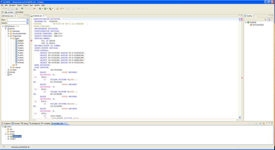Image resolution: width=275 pixels, height=150 pixels.
Task: Select the isCOBOL perspective button
Action: click(x=9, y=12)
